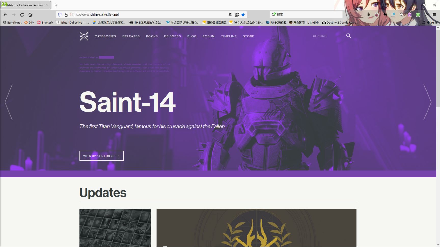Image resolution: width=440 pixels, height=247 pixels.
Task: Open the 北京化工大学教务管 bookmark
Action: tap(109, 22)
